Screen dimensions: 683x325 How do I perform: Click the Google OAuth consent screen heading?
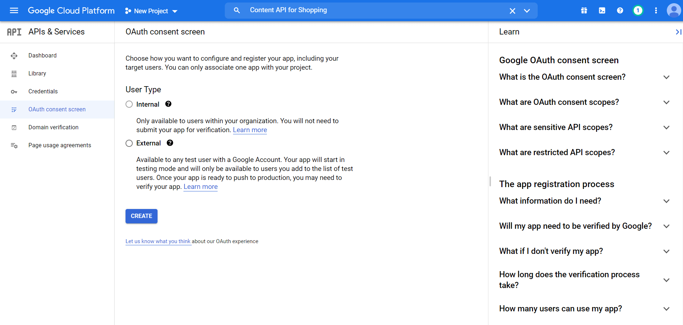[559, 60]
